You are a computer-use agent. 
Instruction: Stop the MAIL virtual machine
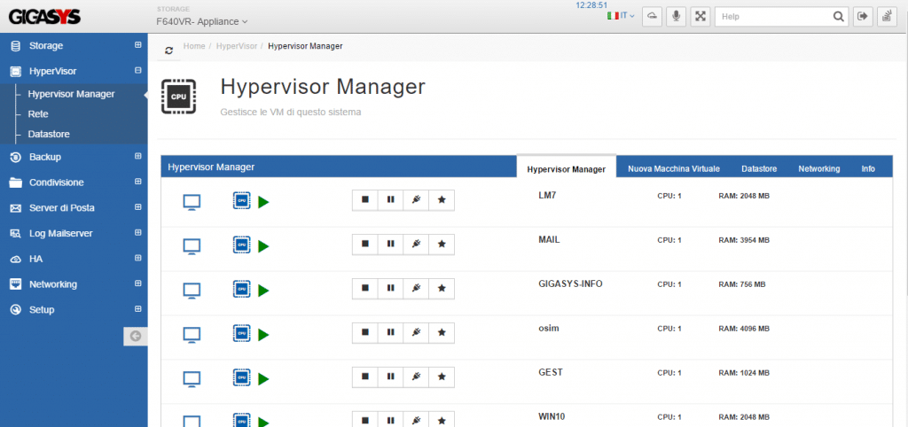point(364,245)
